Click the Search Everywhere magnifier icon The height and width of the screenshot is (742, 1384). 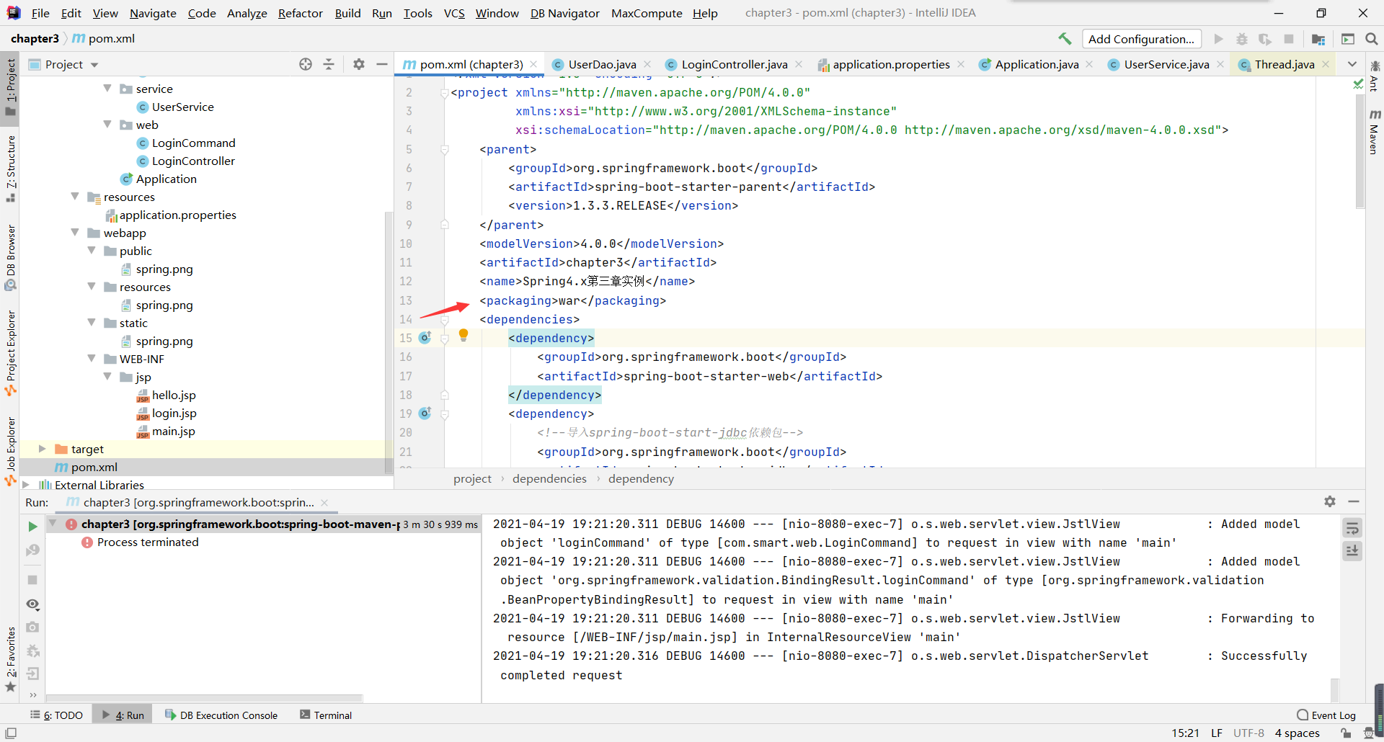click(x=1372, y=39)
